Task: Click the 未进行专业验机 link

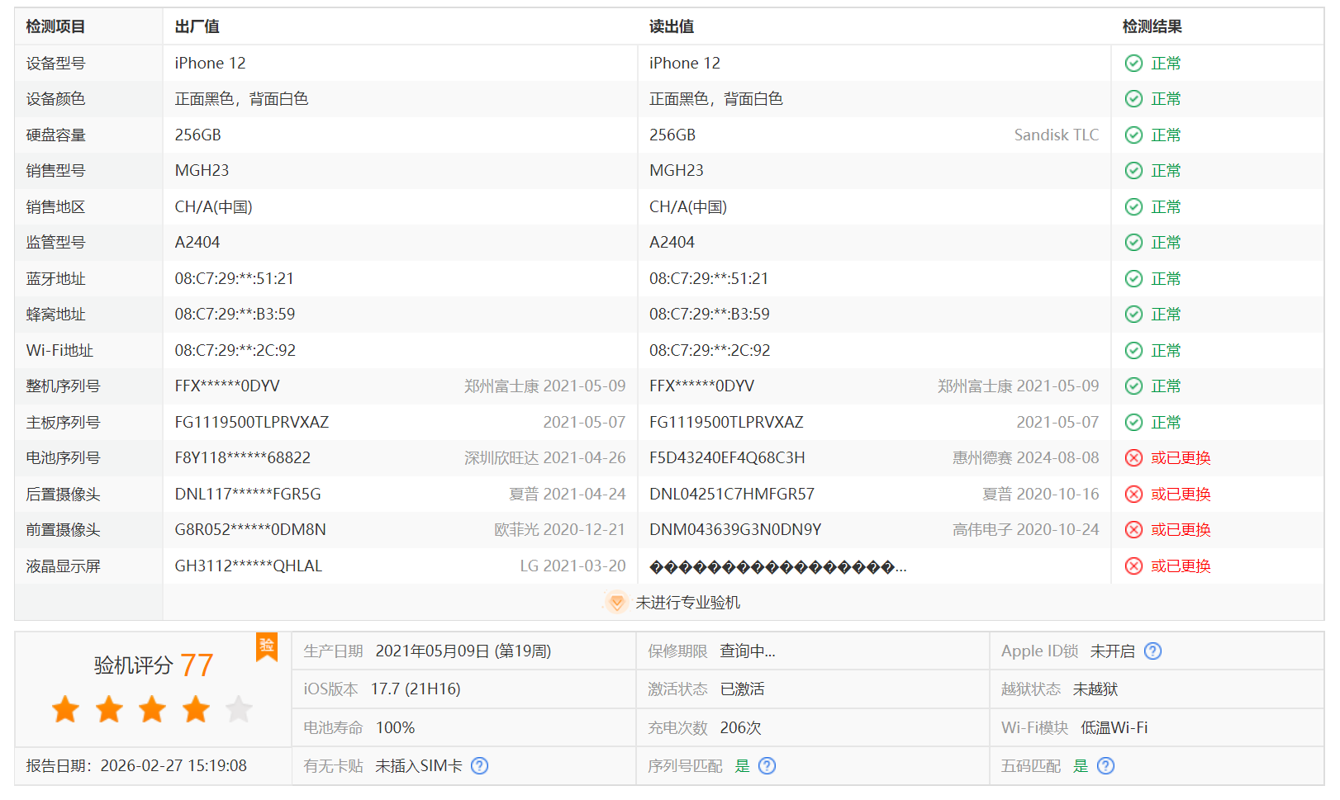Action: coord(687,603)
